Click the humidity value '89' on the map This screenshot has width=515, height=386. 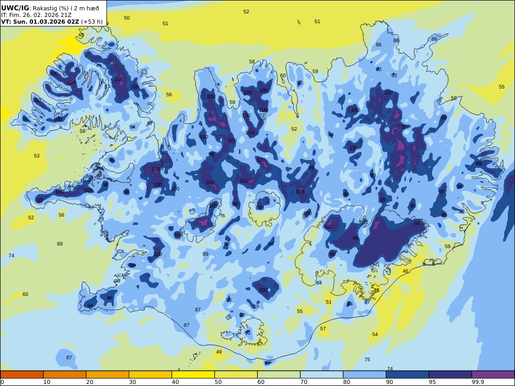[205, 254]
